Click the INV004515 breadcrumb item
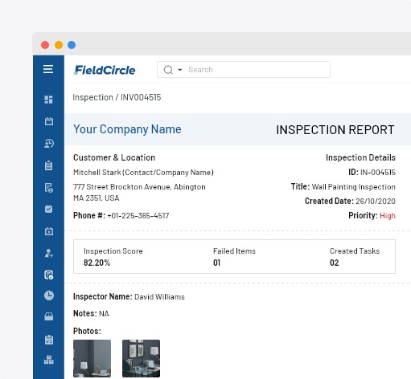Viewport: 411px width, 379px height. pos(141,97)
